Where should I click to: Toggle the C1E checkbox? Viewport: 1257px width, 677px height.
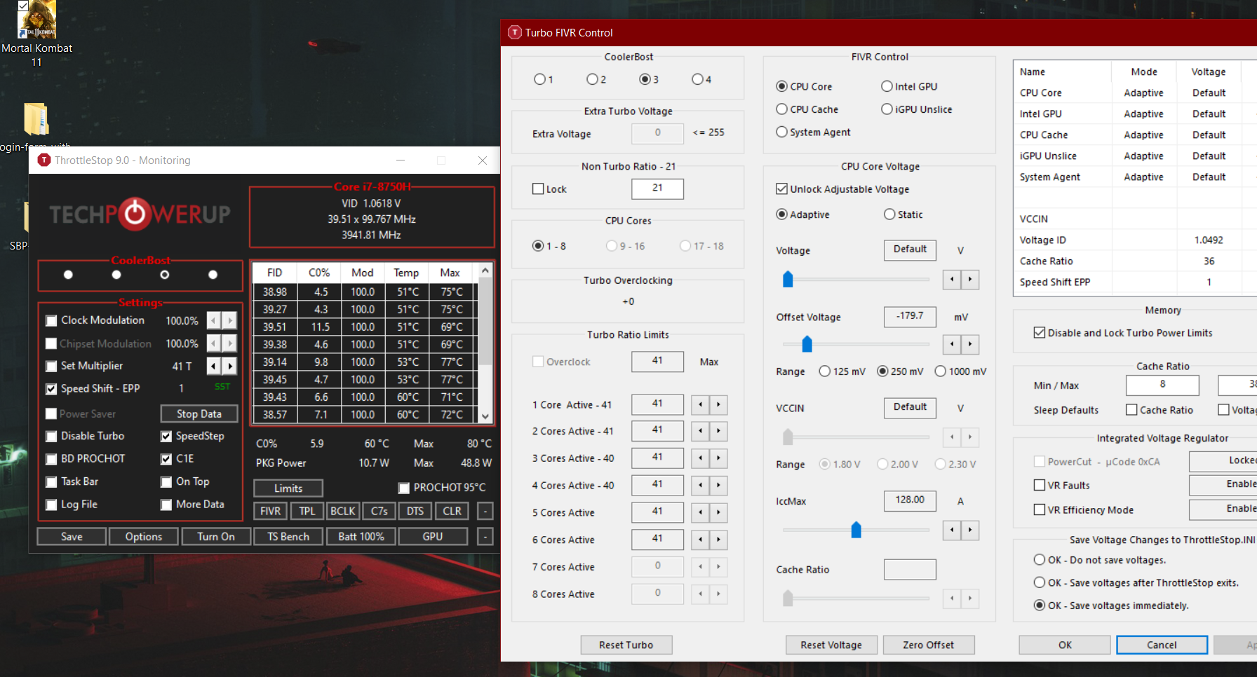166,460
